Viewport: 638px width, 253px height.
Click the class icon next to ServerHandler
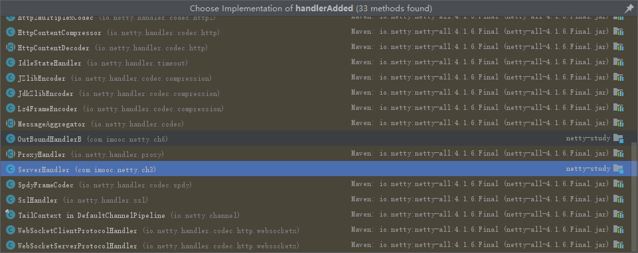point(11,170)
